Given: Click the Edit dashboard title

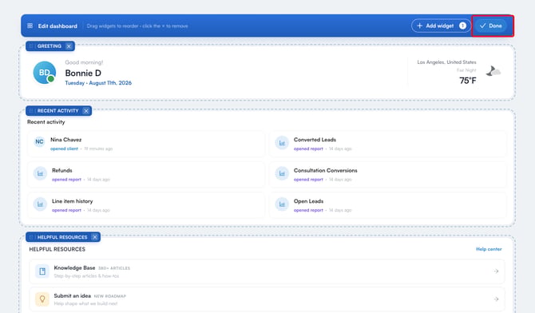Looking at the screenshot, I should tap(57, 26).
